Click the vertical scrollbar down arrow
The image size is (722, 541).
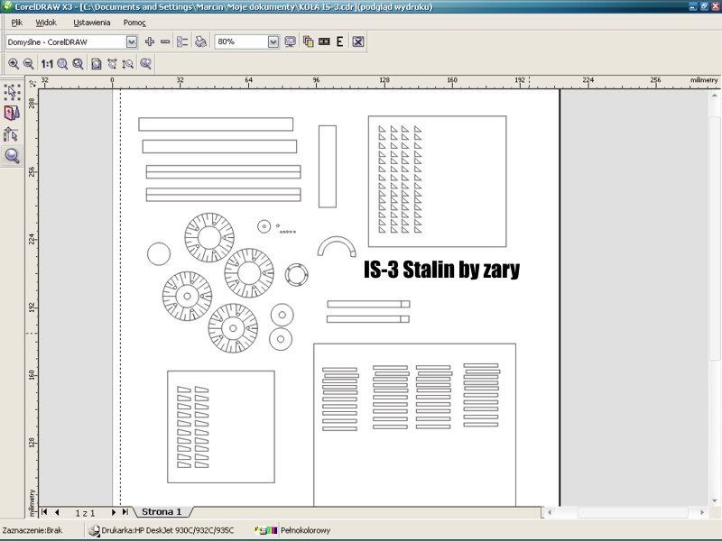(x=714, y=501)
